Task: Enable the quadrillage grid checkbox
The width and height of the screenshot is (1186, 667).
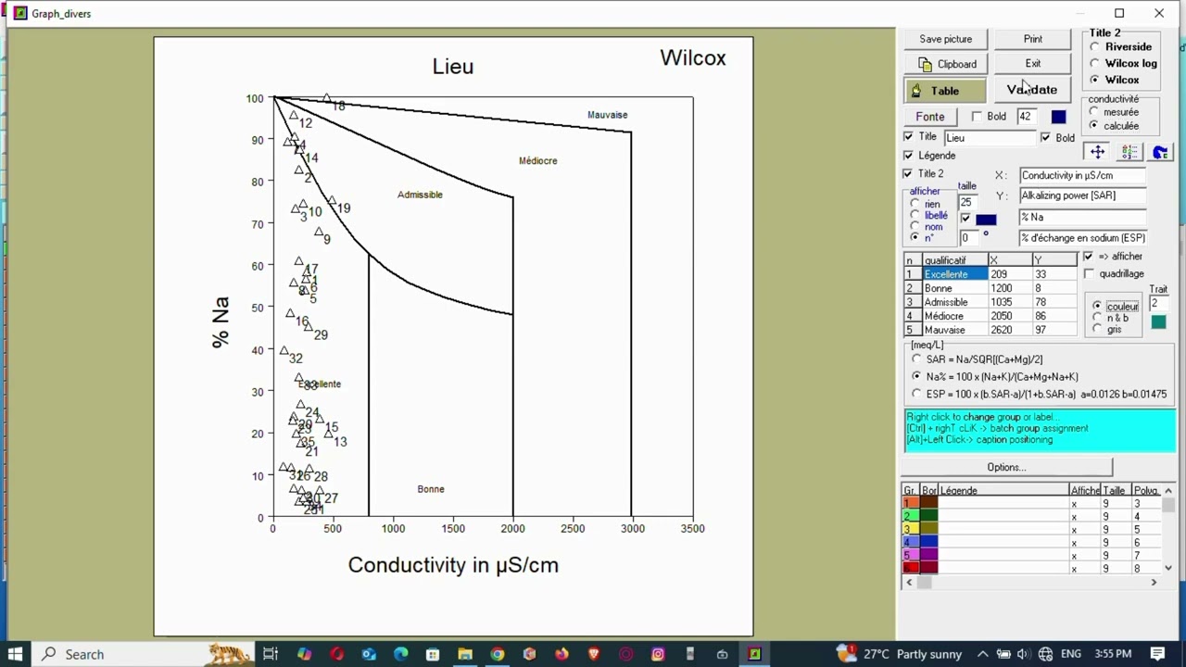Action: pos(1089,274)
